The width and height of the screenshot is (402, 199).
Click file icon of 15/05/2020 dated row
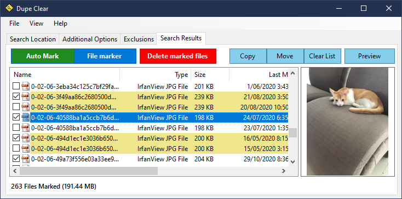[26, 148]
